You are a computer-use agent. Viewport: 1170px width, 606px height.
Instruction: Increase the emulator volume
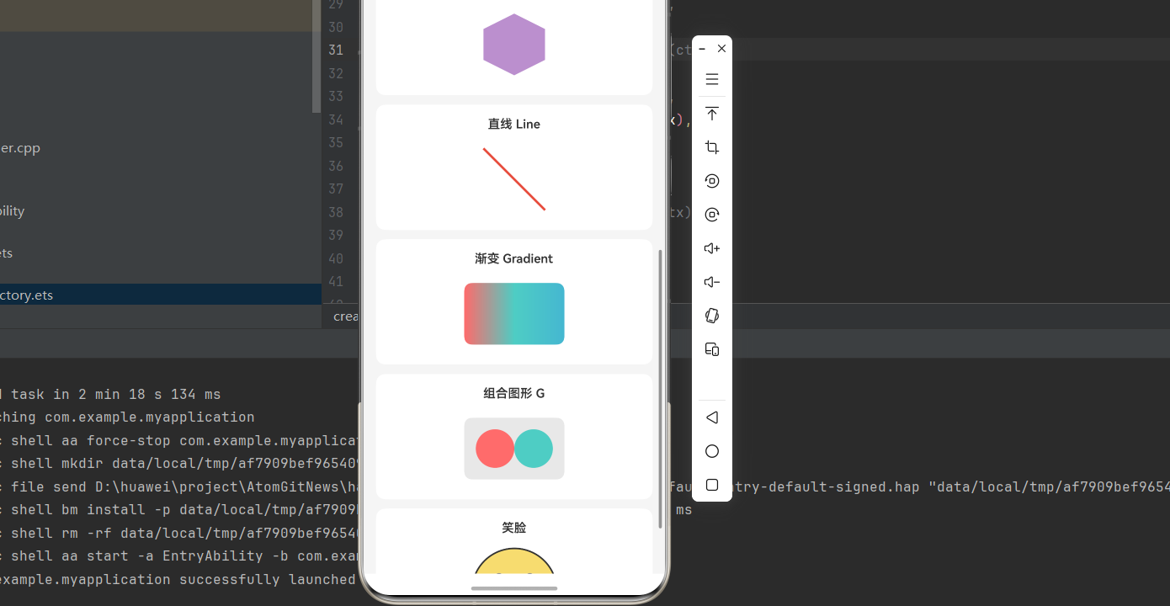711,248
